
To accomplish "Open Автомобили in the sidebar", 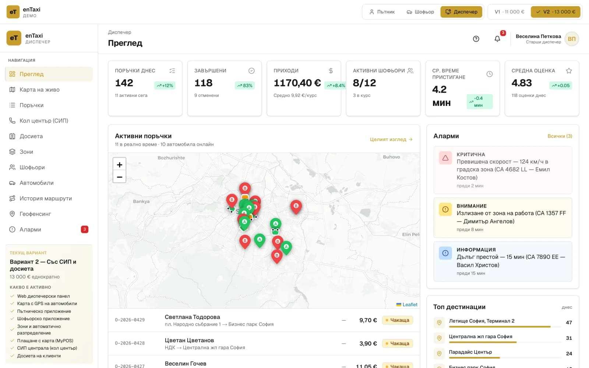I will (49, 183).
